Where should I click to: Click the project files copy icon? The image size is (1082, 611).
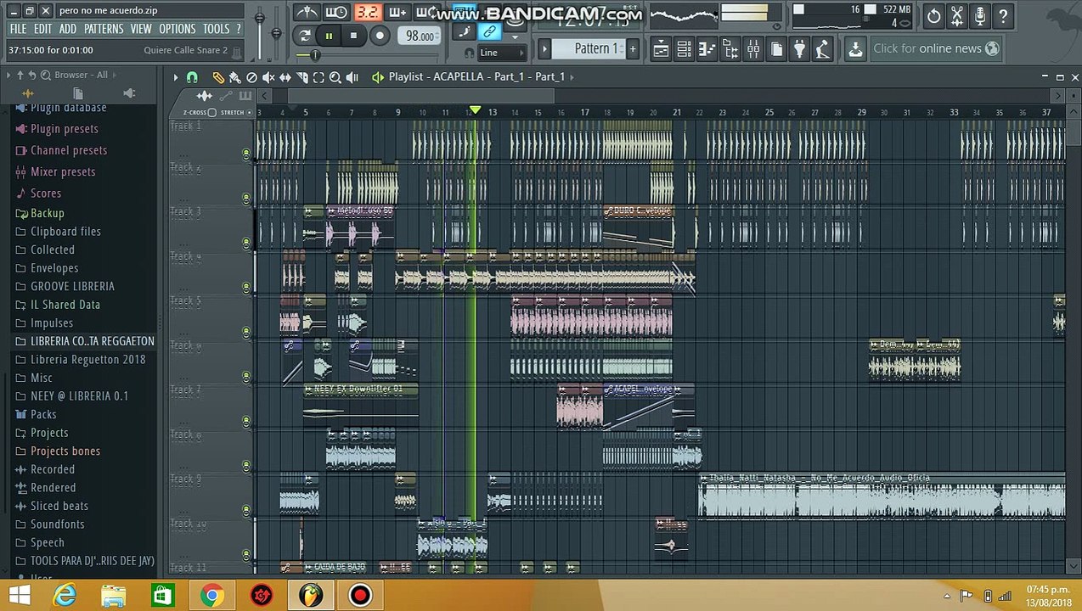click(776, 49)
